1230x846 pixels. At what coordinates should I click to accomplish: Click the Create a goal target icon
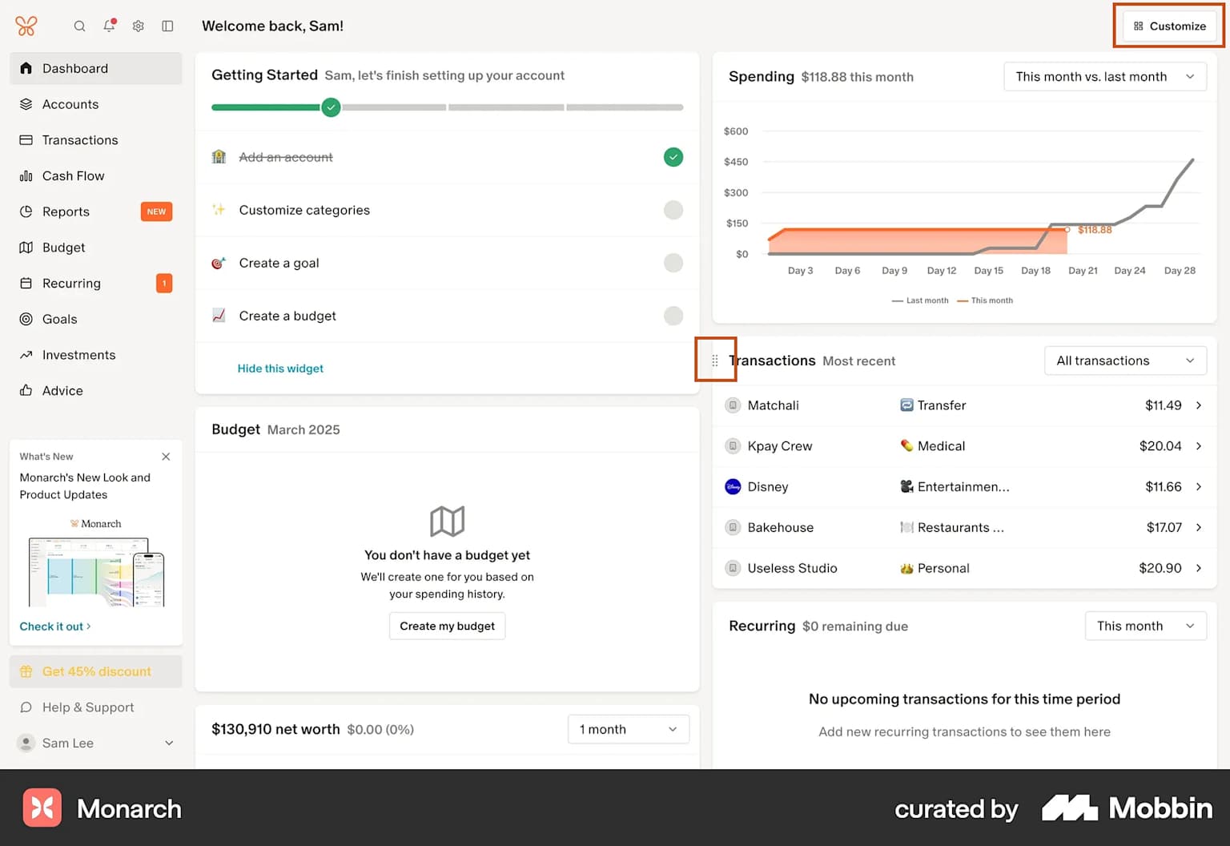219,263
